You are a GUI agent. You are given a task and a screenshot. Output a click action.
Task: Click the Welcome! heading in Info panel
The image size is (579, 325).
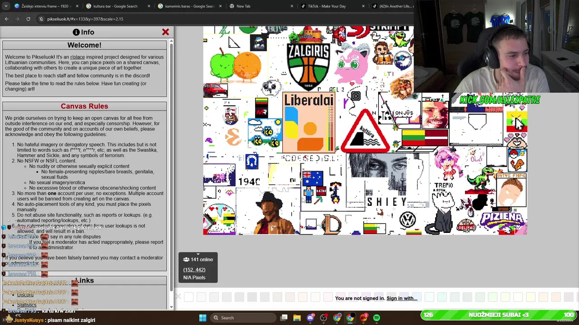point(84,45)
